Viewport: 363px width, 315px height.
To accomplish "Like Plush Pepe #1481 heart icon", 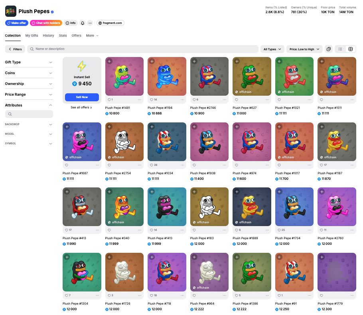I will click(109, 100).
